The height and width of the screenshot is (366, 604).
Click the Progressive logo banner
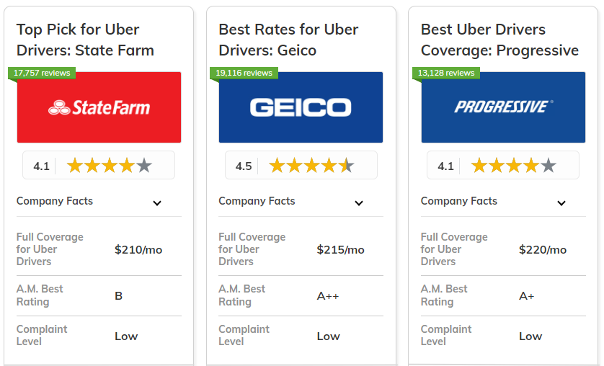click(x=503, y=108)
